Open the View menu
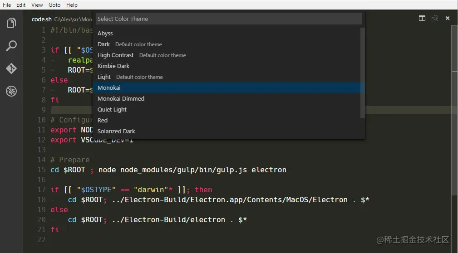This screenshot has height=253, width=458. (37, 5)
